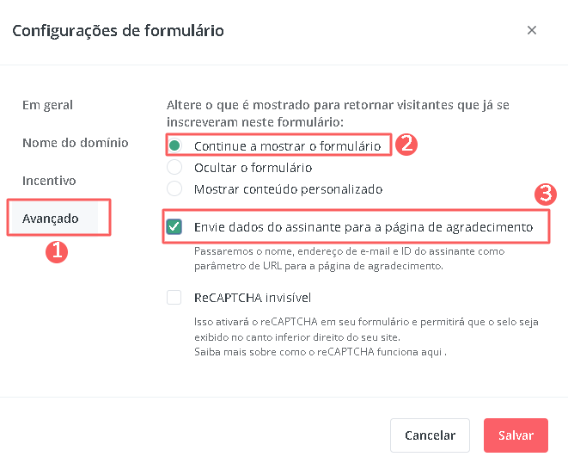Select the Avançado tab
This screenshot has height=469, width=568.
(51, 219)
